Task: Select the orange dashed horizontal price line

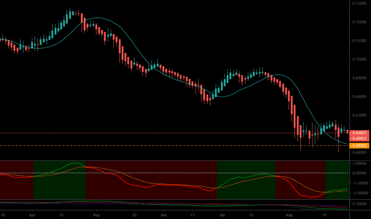Action: 175,145
